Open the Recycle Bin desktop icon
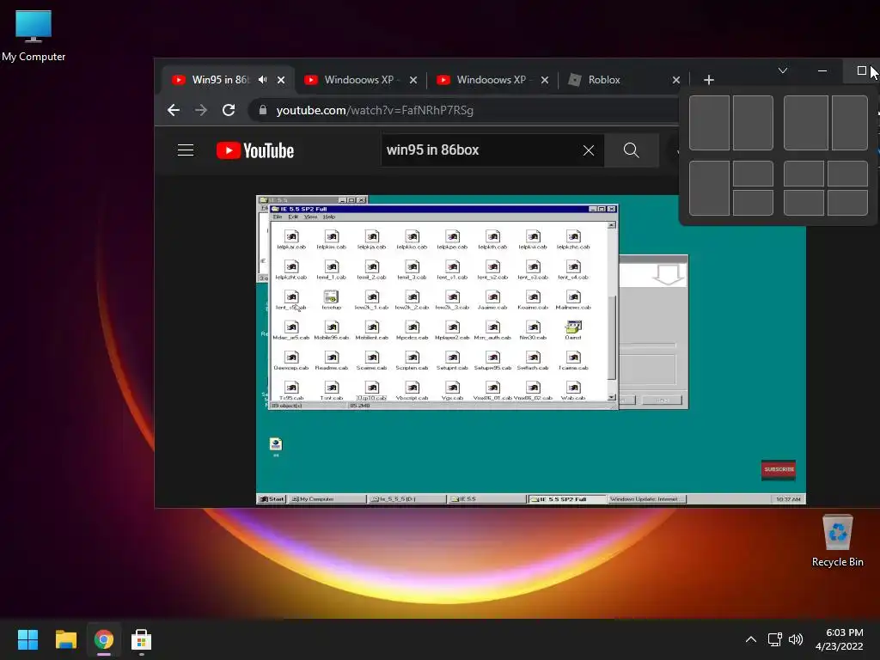The image size is (880, 660). point(837,541)
